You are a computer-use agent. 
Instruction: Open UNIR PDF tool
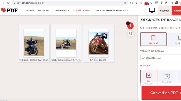point(29,10)
